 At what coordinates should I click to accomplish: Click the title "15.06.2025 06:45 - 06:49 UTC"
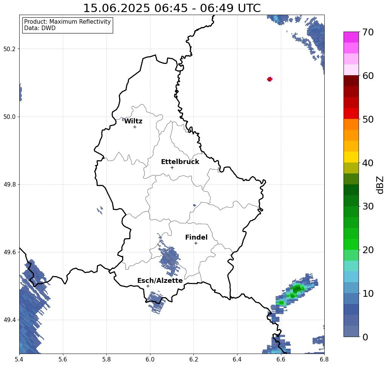(x=172, y=8)
